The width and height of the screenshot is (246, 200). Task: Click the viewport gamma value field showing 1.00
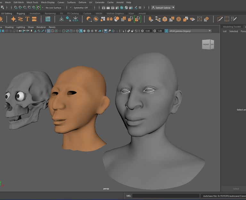160,31
